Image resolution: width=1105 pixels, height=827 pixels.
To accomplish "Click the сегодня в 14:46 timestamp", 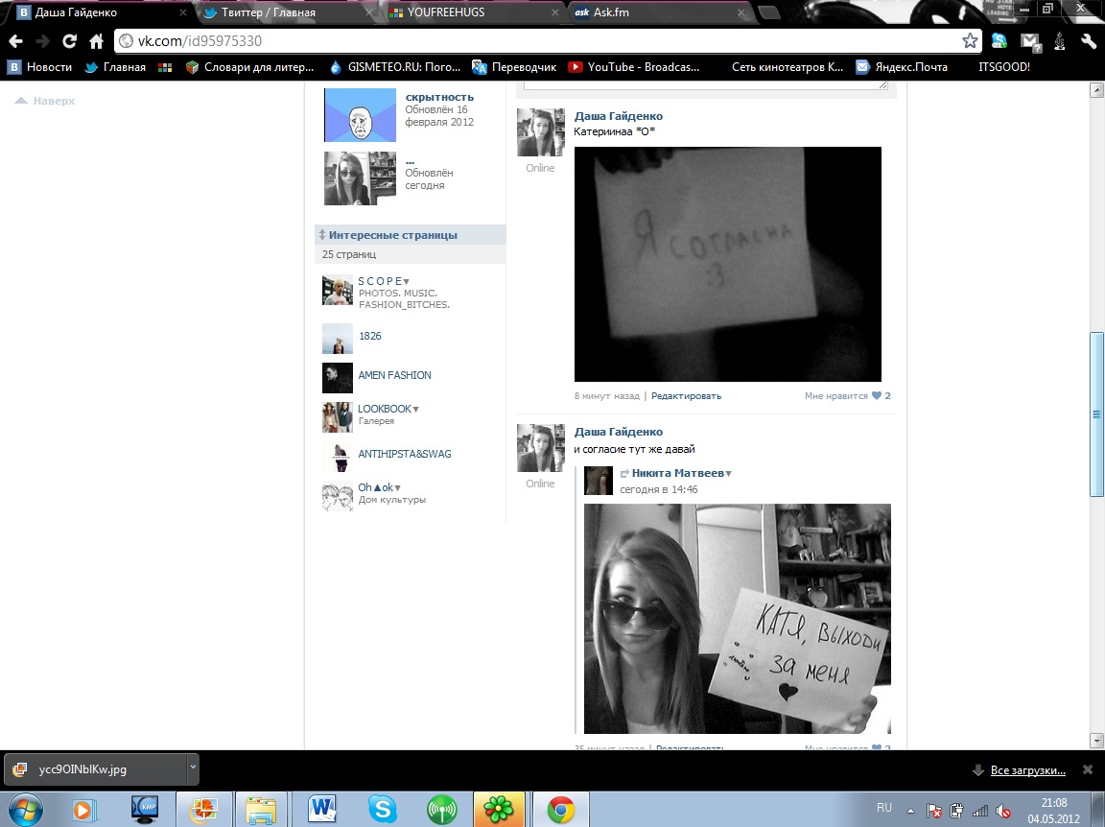I will [659, 489].
